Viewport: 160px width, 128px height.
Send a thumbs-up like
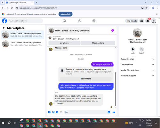coord(114,112)
